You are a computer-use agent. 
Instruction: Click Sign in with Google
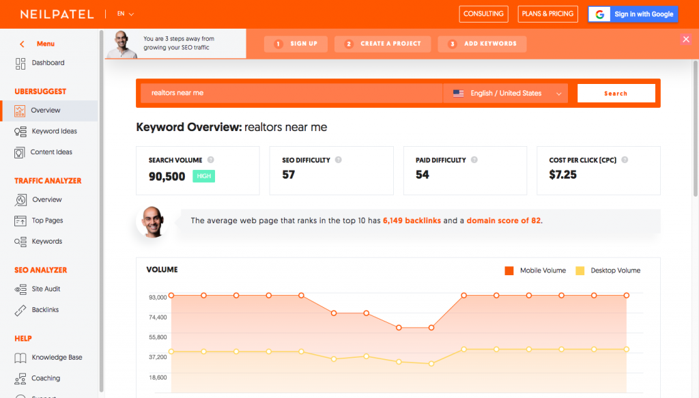[x=633, y=14]
